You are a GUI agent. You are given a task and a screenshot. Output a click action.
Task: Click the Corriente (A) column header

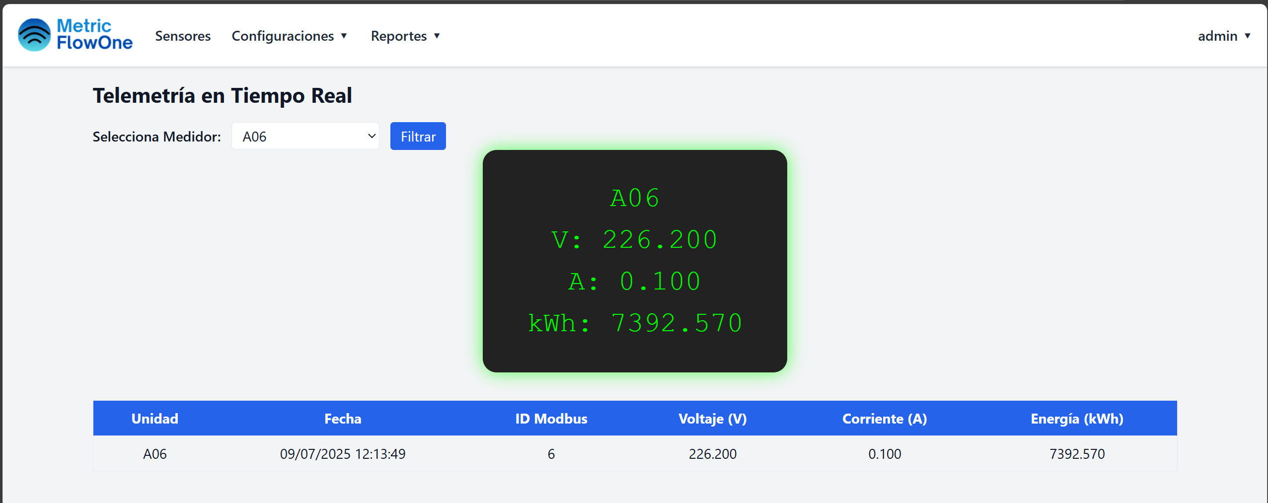pos(885,419)
